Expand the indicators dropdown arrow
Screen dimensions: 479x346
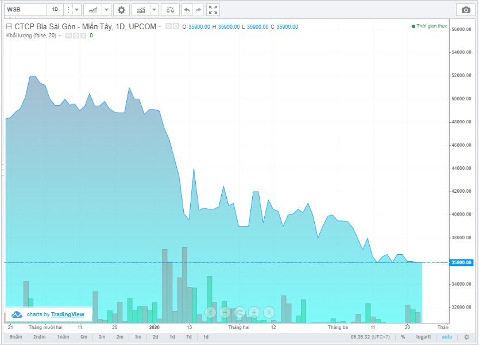click(x=154, y=10)
